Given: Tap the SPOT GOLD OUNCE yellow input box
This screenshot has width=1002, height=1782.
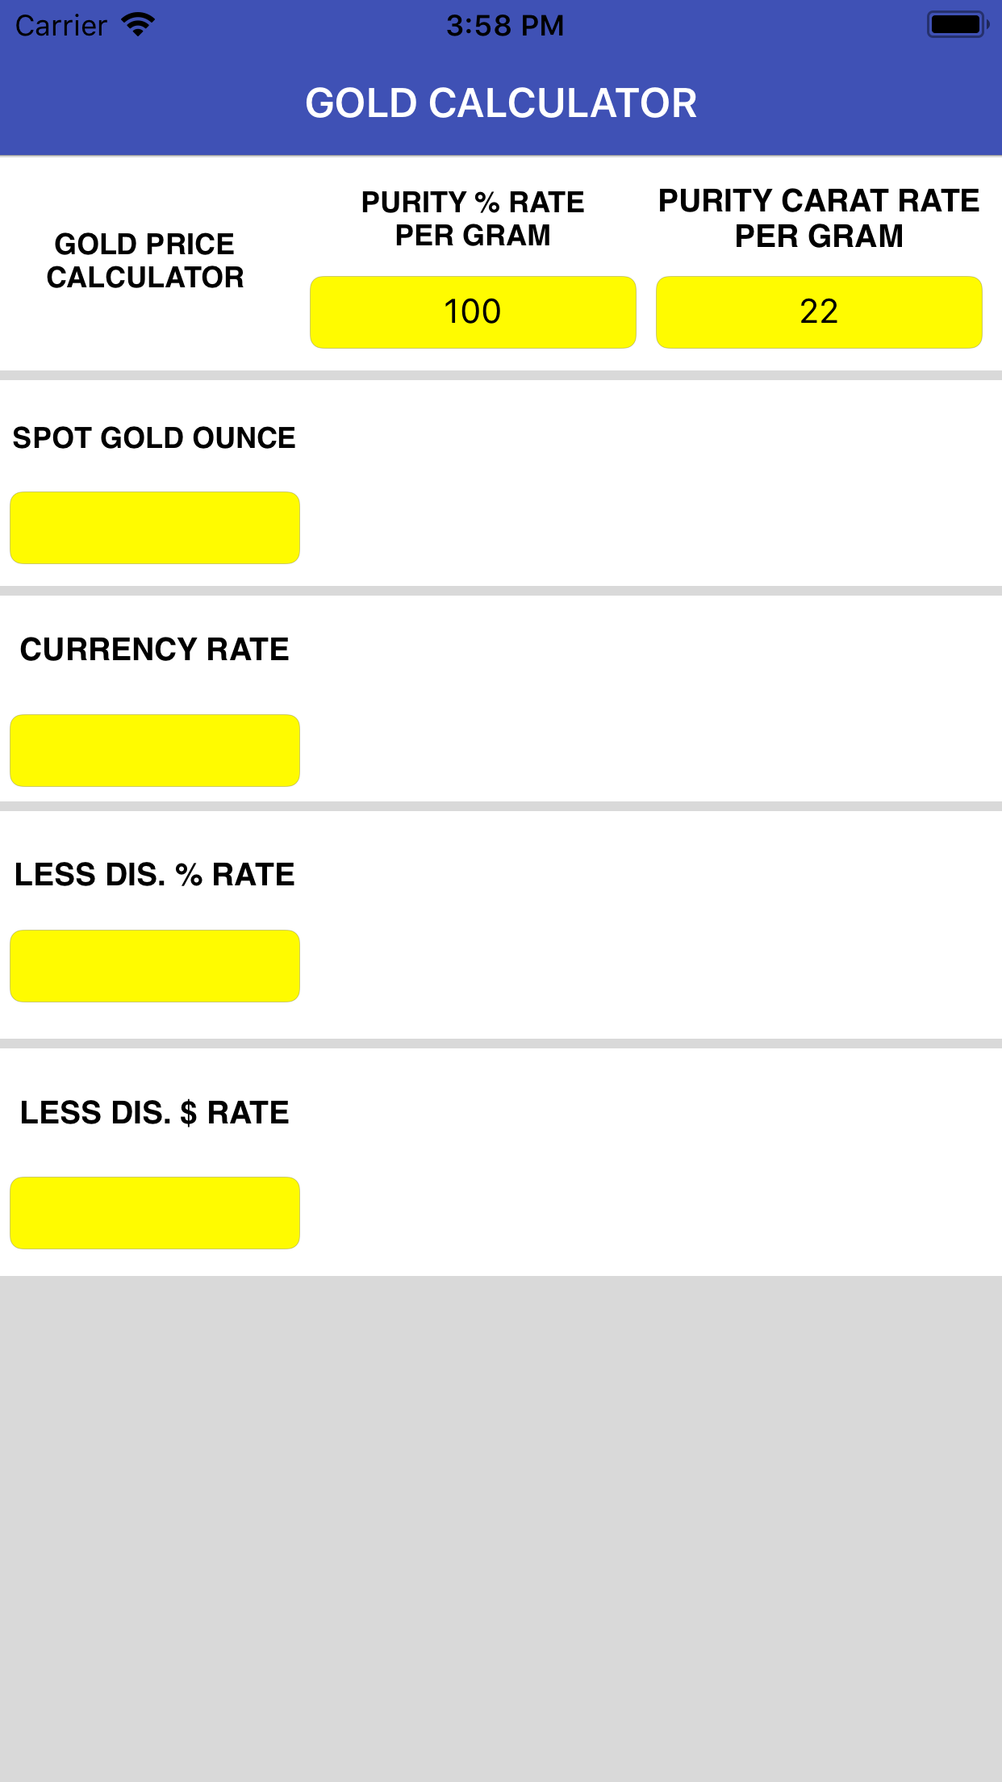Looking at the screenshot, I should [154, 527].
